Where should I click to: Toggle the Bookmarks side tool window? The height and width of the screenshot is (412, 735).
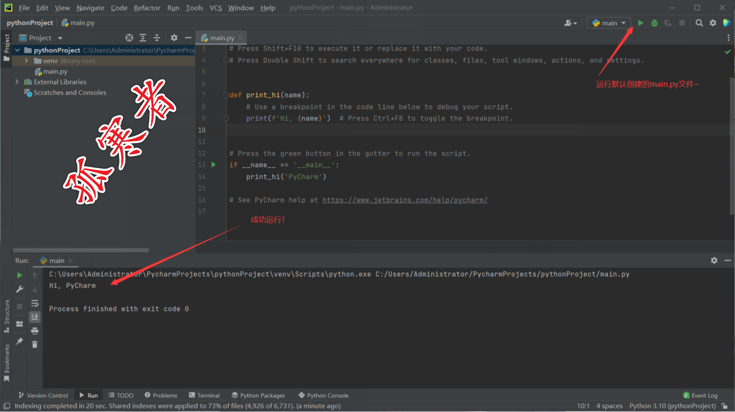pyautogui.click(x=6, y=362)
